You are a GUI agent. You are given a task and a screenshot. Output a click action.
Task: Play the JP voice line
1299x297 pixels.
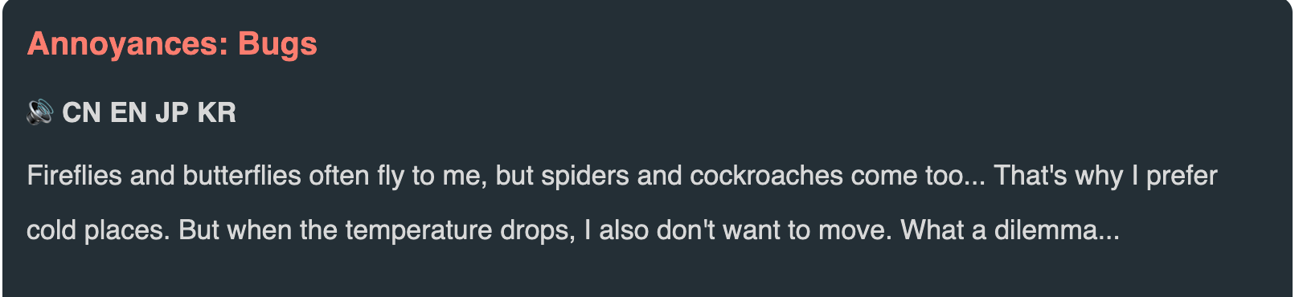172,112
